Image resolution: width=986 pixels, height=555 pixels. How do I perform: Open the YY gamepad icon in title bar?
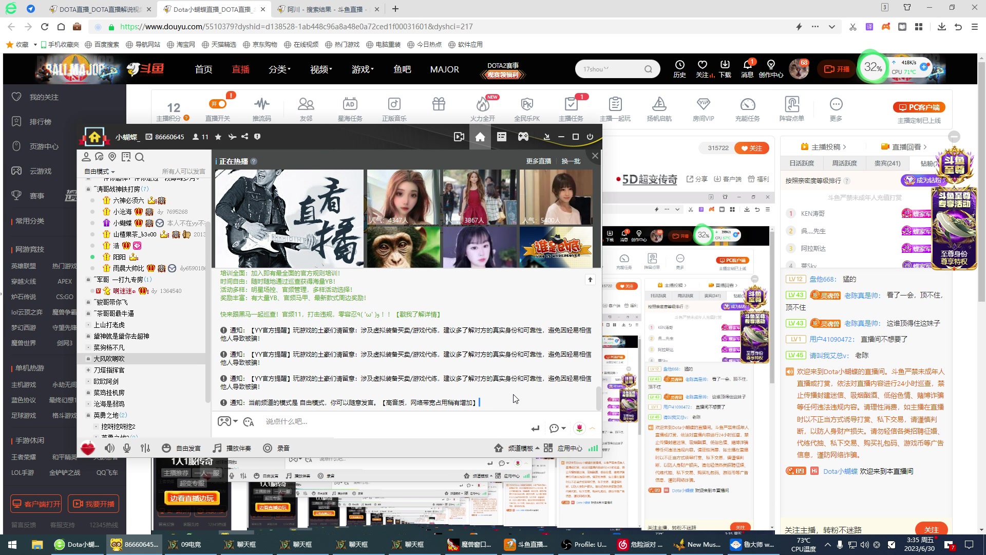pyautogui.click(x=523, y=137)
